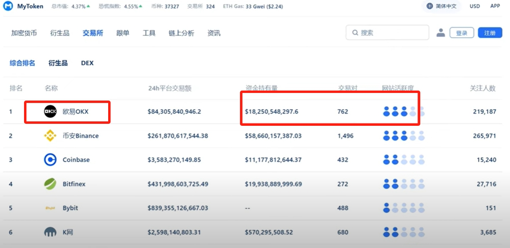The width and height of the screenshot is (510, 248).
Task: Click Bitfinex's fund holdings $19,938,889,999.69
Action: 274,184
